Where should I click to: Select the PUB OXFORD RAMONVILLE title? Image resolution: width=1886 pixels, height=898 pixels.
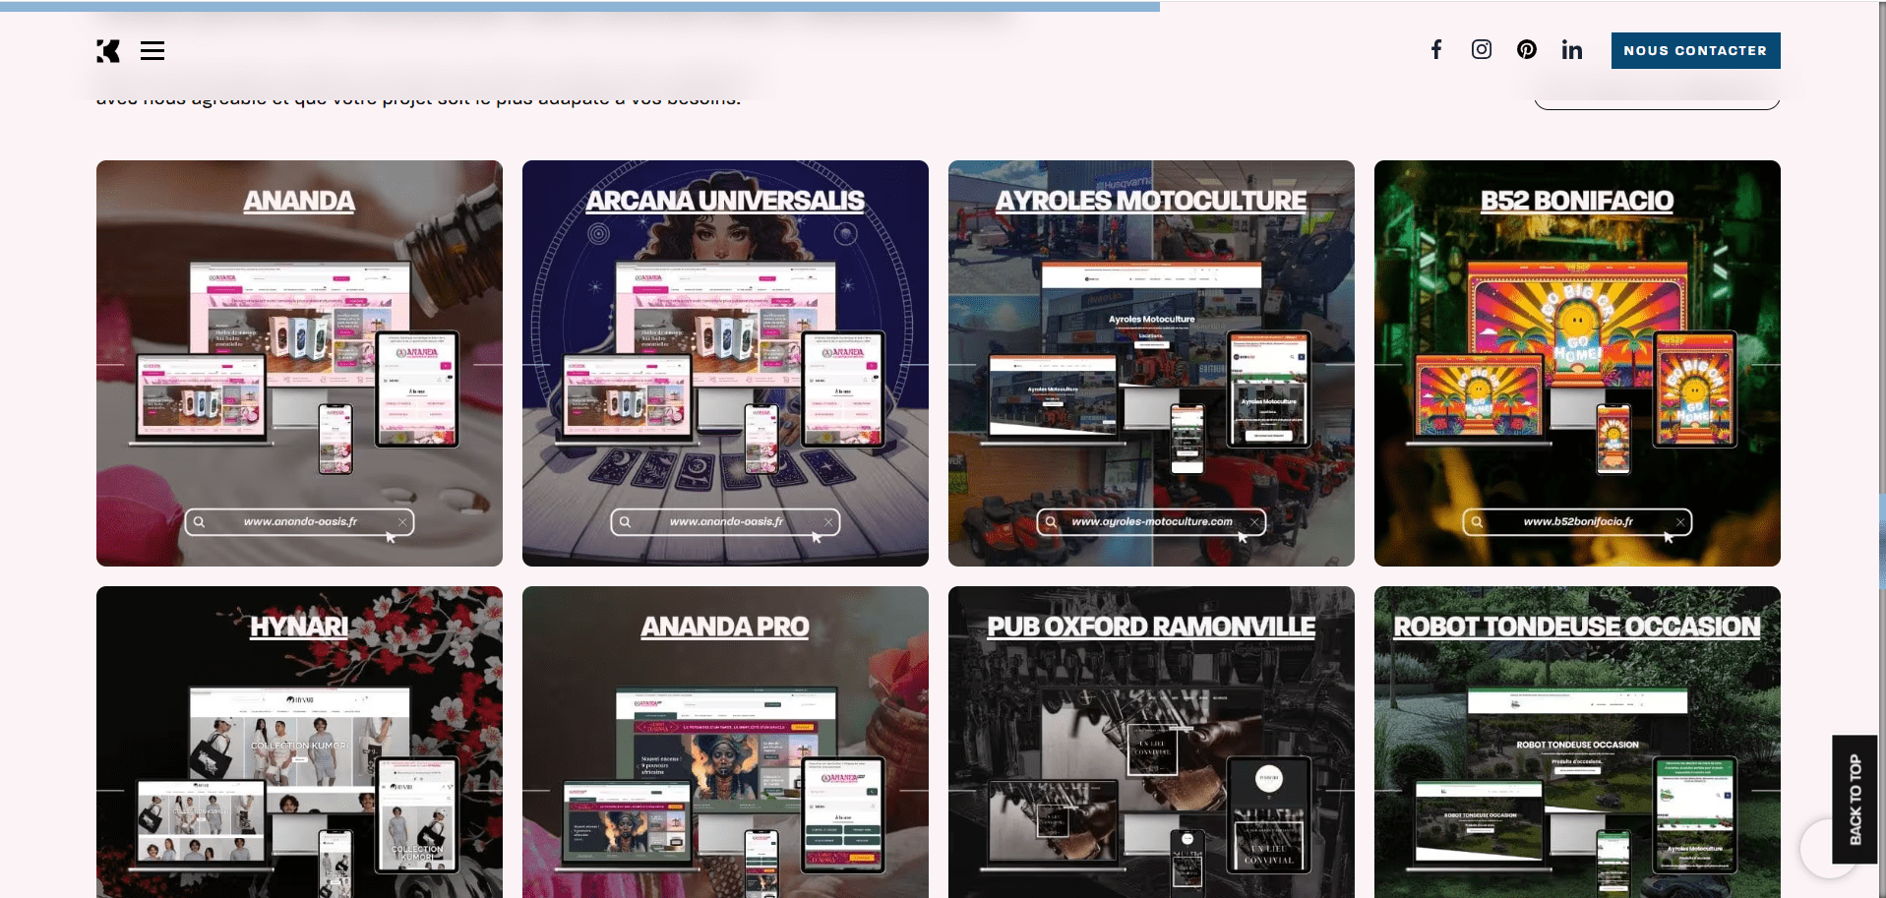click(1151, 627)
